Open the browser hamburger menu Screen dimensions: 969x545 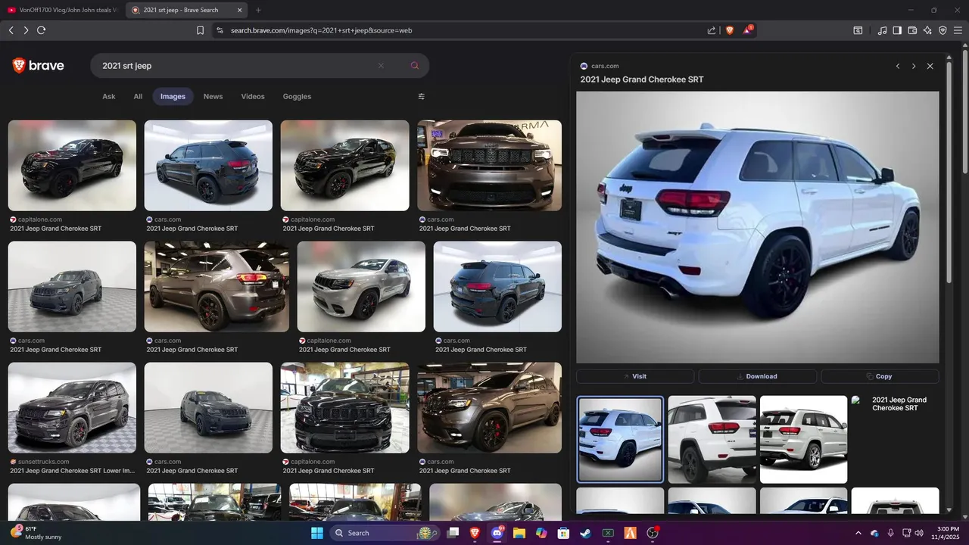[x=958, y=30]
